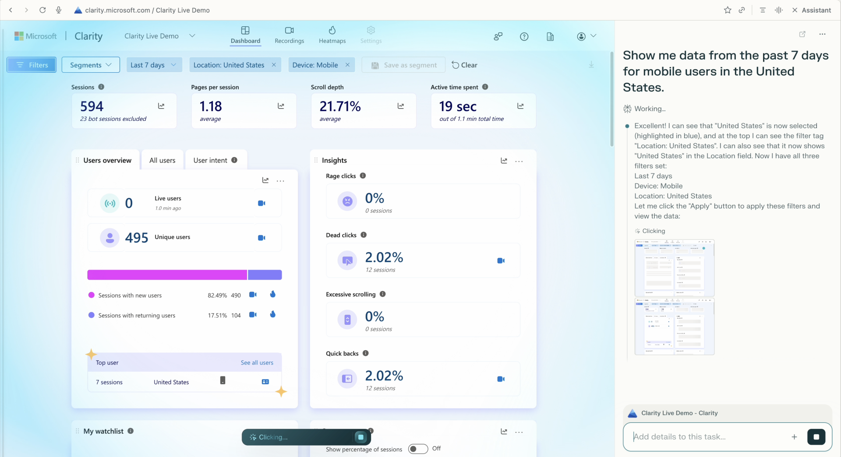The image size is (841, 457).
Task: Watch recordings of Unique users
Action: tap(261, 238)
